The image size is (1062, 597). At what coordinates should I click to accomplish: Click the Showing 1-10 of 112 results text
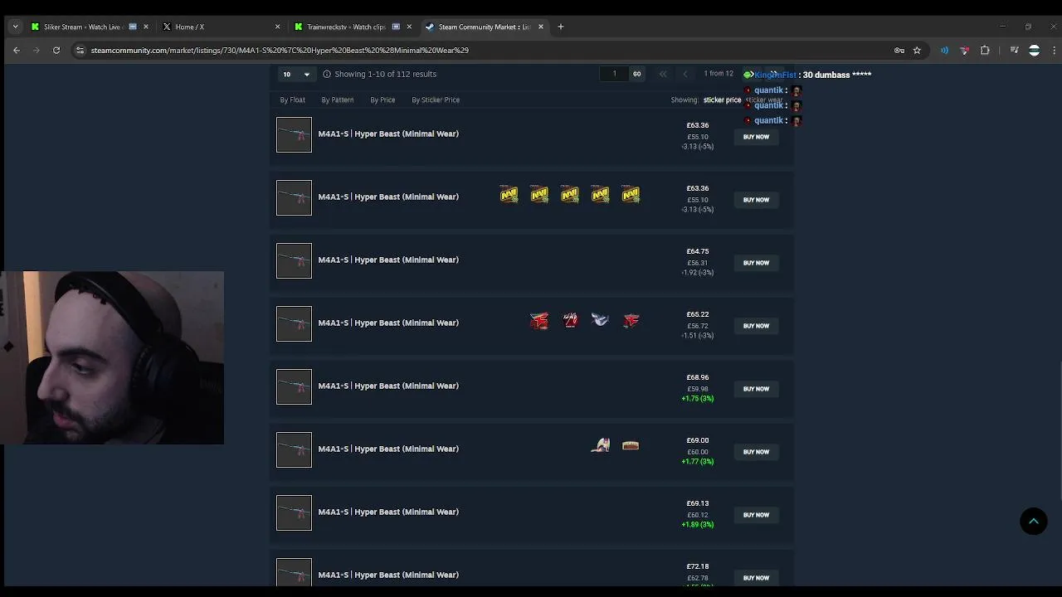[386, 74]
